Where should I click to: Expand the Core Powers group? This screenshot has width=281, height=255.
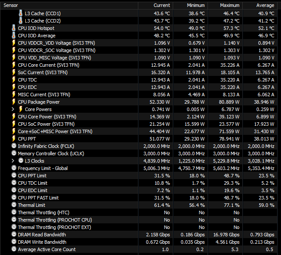(13, 109)
